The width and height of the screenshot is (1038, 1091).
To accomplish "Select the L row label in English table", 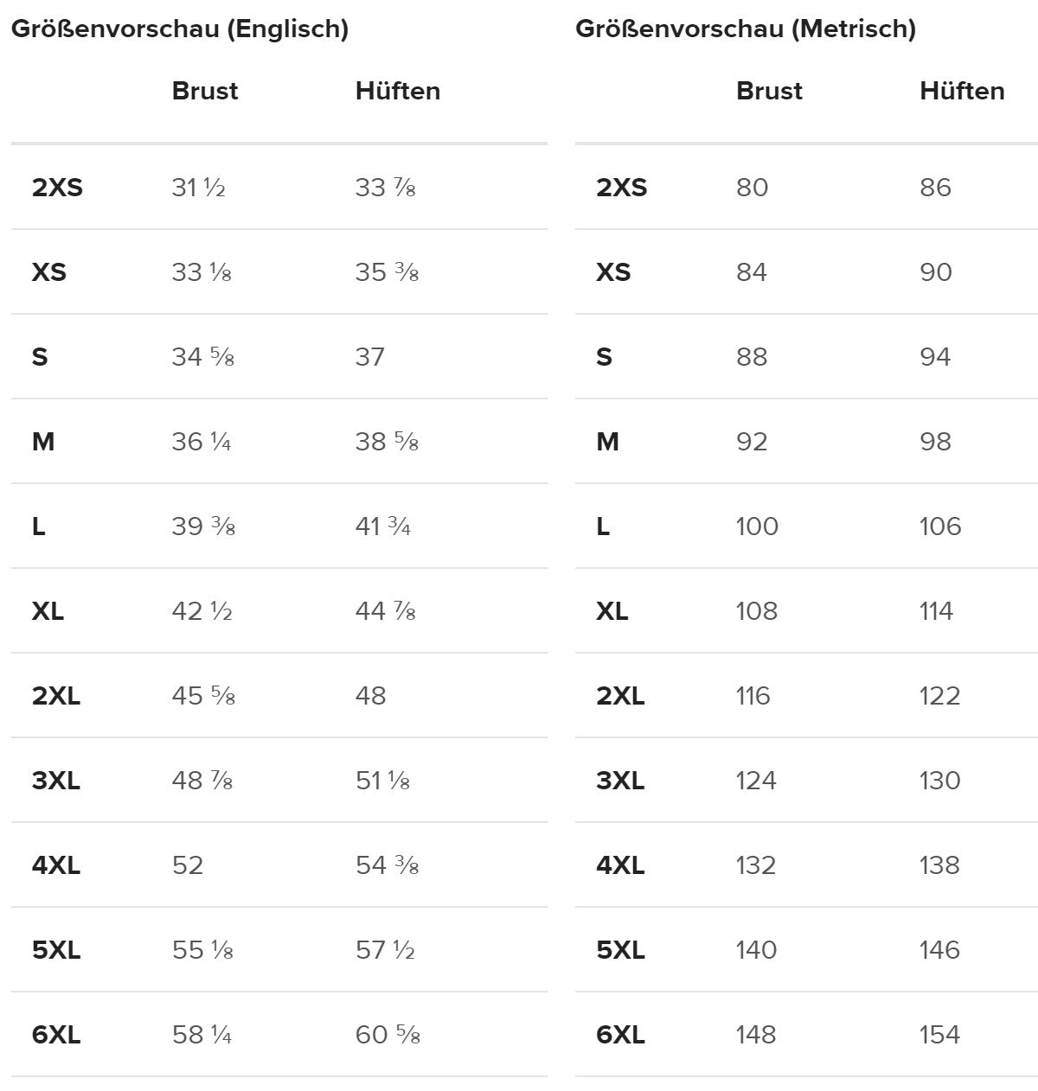I will [39, 526].
